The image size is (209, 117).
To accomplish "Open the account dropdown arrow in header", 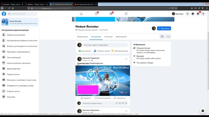I will point(203,14).
